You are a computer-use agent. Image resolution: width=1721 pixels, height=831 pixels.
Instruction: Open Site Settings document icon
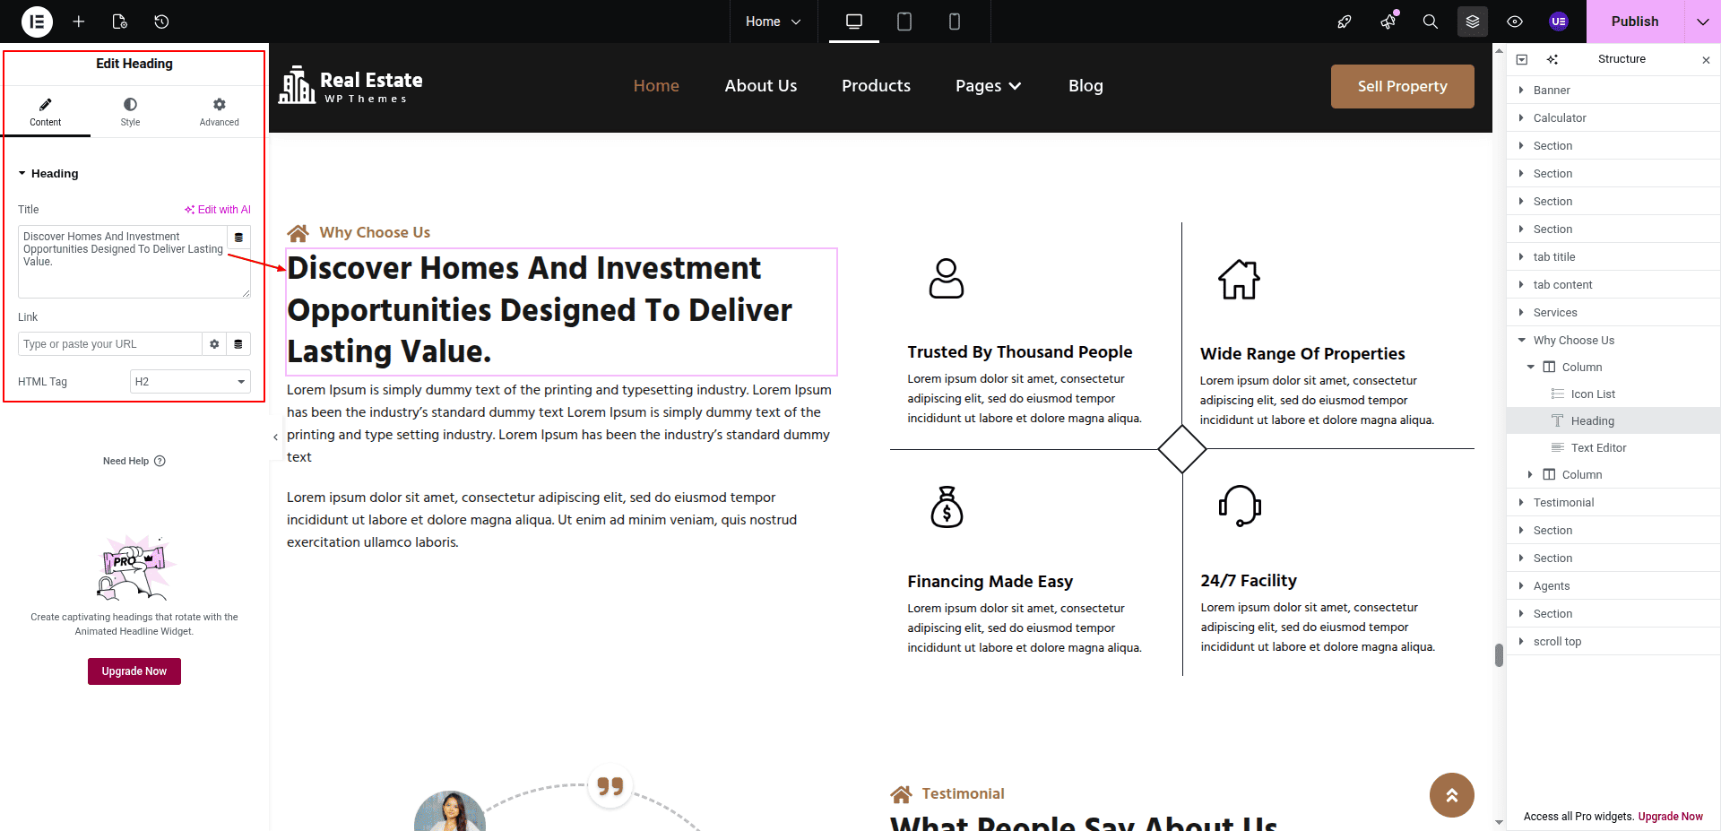[x=120, y=22]
